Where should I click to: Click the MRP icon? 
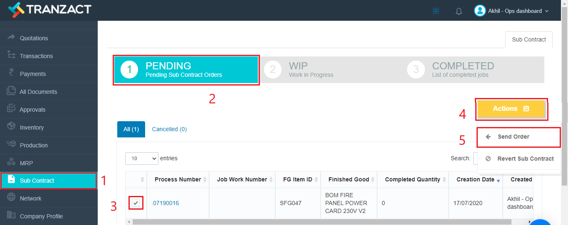[x=11, y=162]
